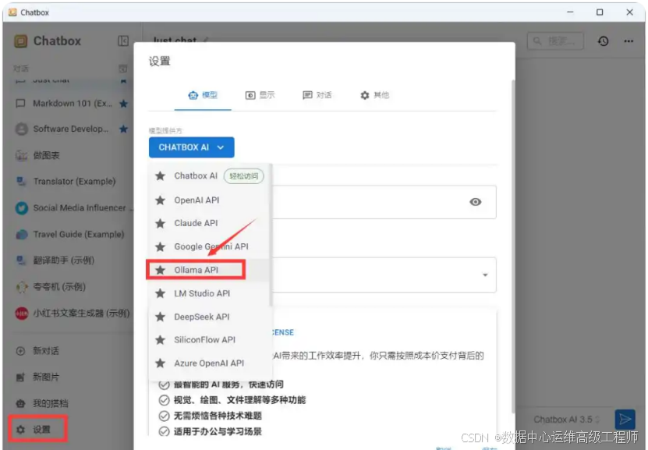Click the Software Developer avatar icon
Viewport: 648px width, 450px height.
[x=22, y=129]
